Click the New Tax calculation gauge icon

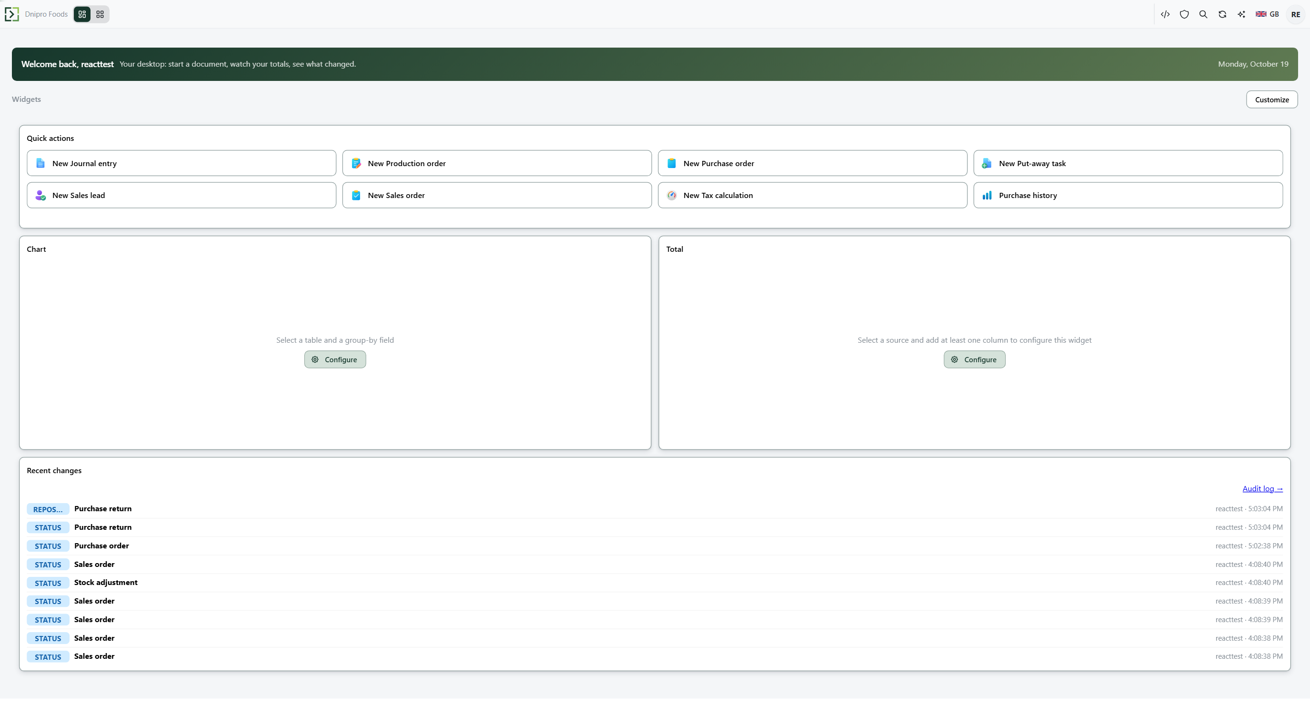672,195
